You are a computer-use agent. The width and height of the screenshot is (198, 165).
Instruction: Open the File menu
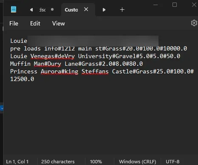click(14, 23)
